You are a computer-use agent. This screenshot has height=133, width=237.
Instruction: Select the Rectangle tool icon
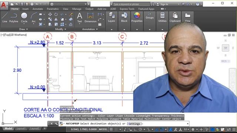click(x=40, y=14)
